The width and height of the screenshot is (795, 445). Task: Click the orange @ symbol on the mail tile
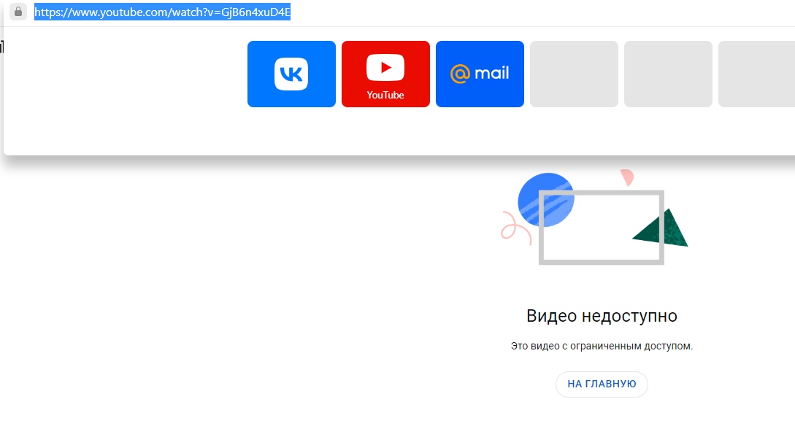pos(459,74)
